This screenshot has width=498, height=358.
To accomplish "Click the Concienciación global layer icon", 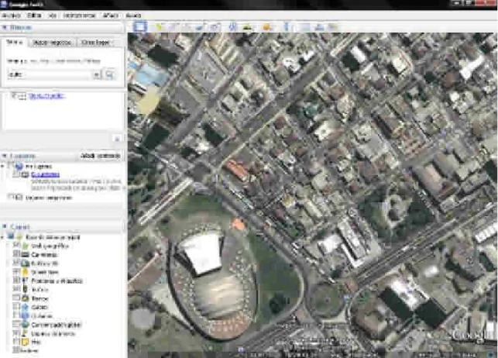I will tap(25, 325).
